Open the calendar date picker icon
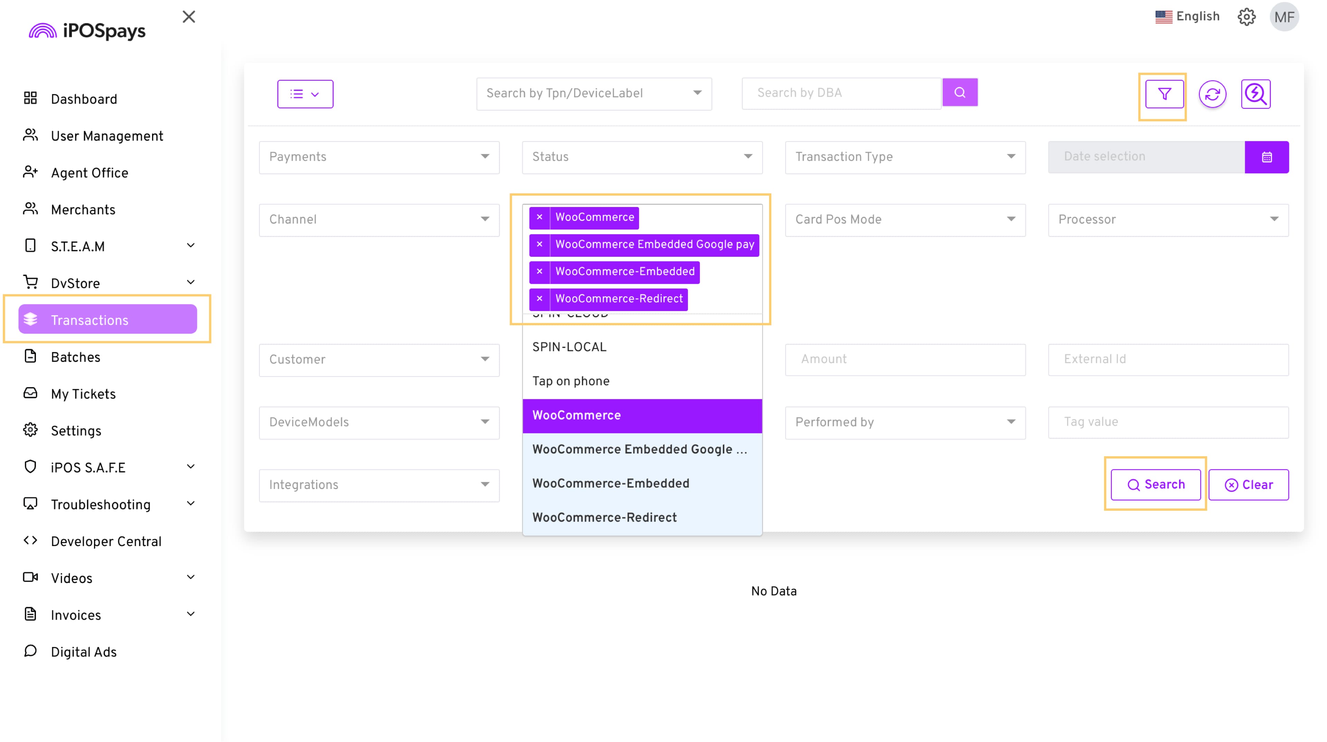Image resolution: width=1327 pixels, height=742 pixels. 1267,157
